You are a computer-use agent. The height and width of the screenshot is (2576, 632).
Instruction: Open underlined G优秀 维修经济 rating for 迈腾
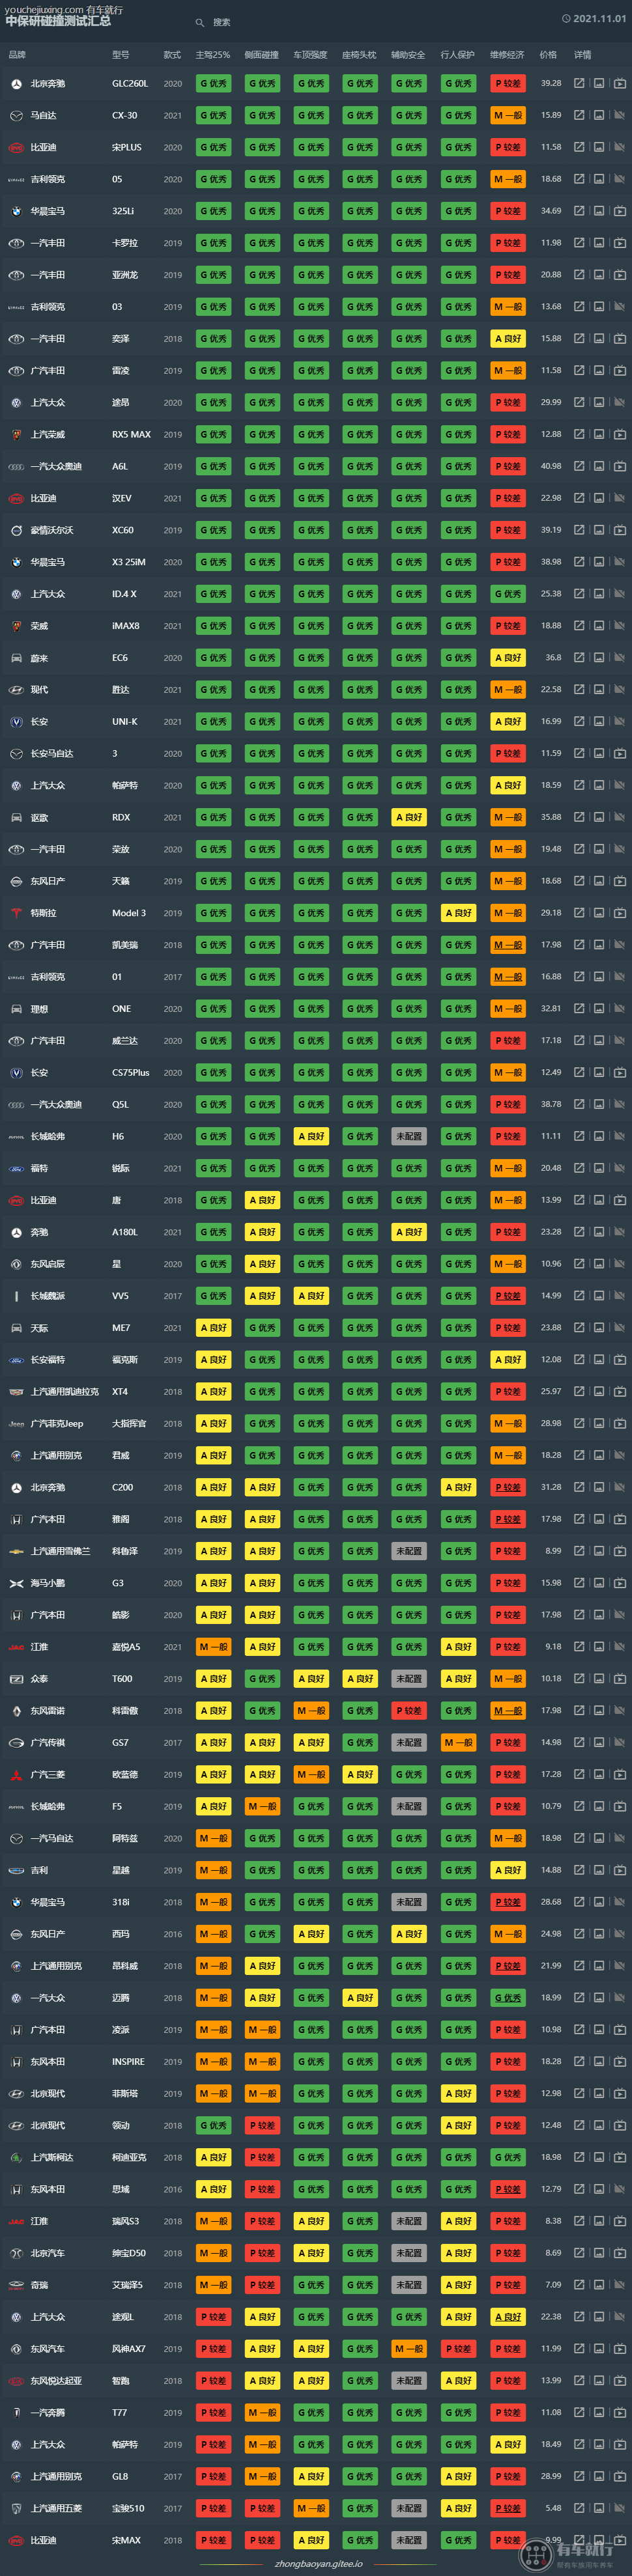(508, 1998)
